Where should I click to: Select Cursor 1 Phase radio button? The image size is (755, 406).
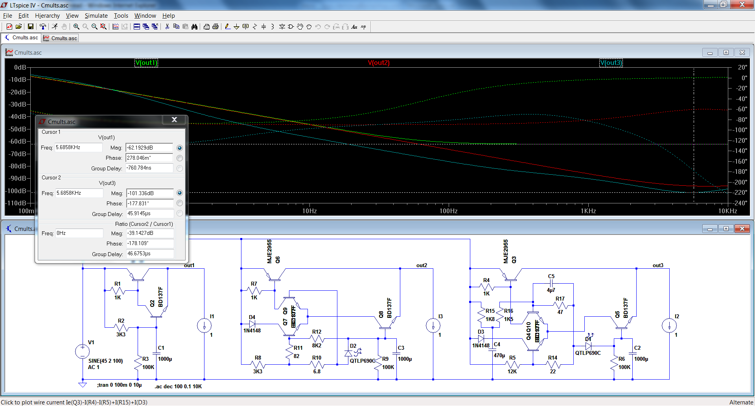coord(180,158)
